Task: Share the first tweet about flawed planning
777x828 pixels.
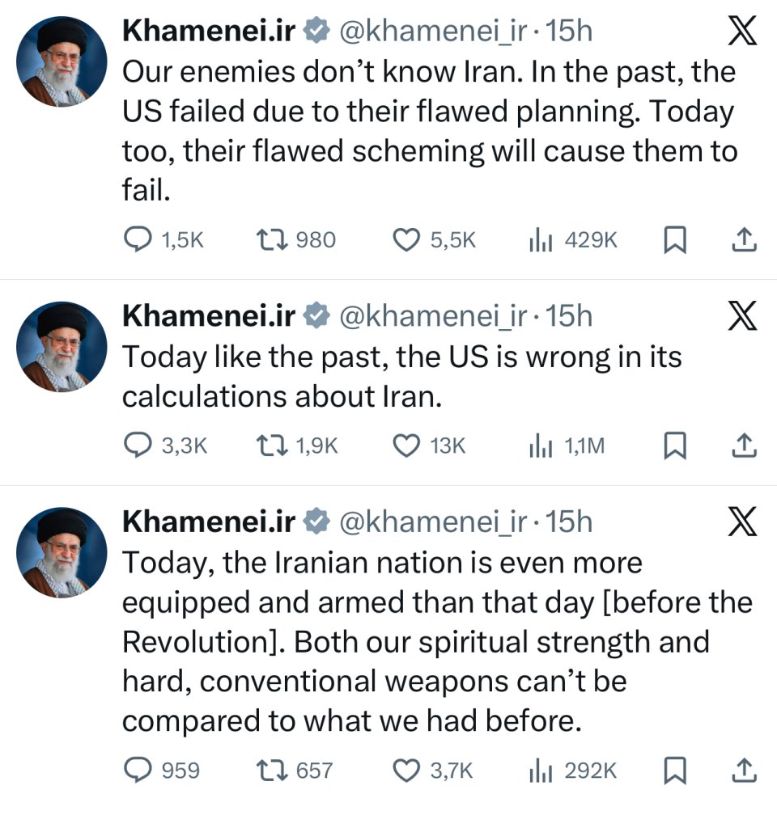Action: coord(744,239)
